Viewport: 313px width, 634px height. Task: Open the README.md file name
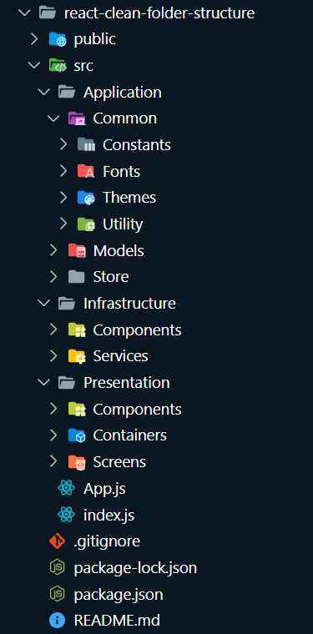(x=117, y=621)
